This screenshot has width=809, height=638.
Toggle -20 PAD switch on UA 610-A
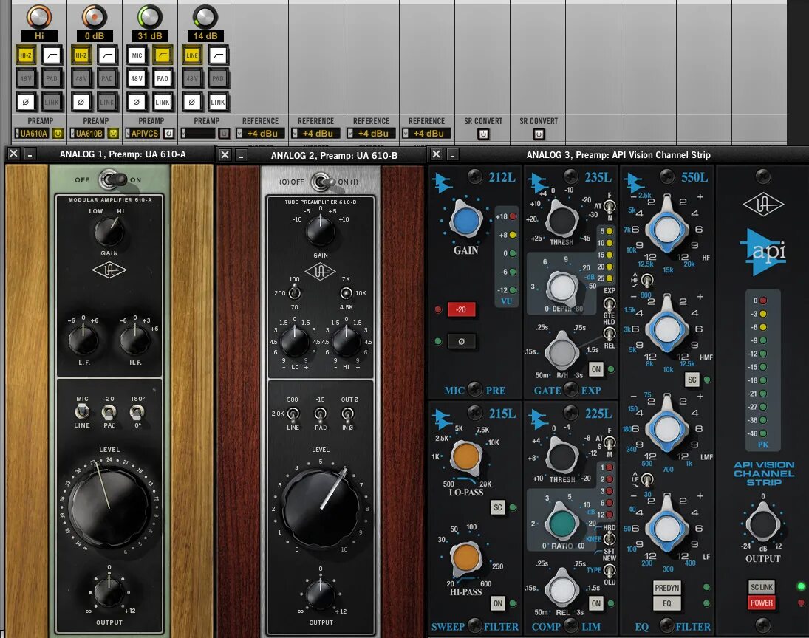(109, 411)
